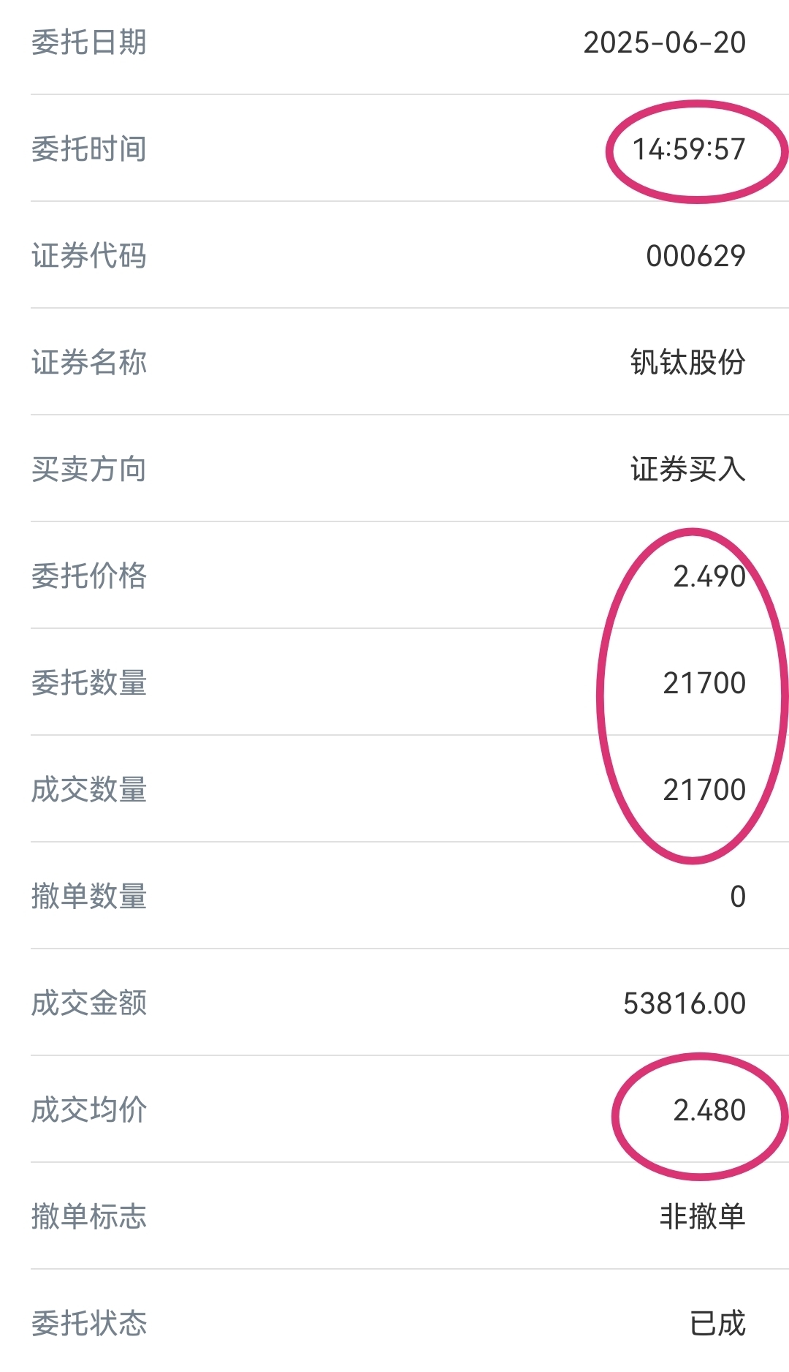
Task: Tap the 买卖方向 label
Action: pyautogui.click(x=89, y=470)
